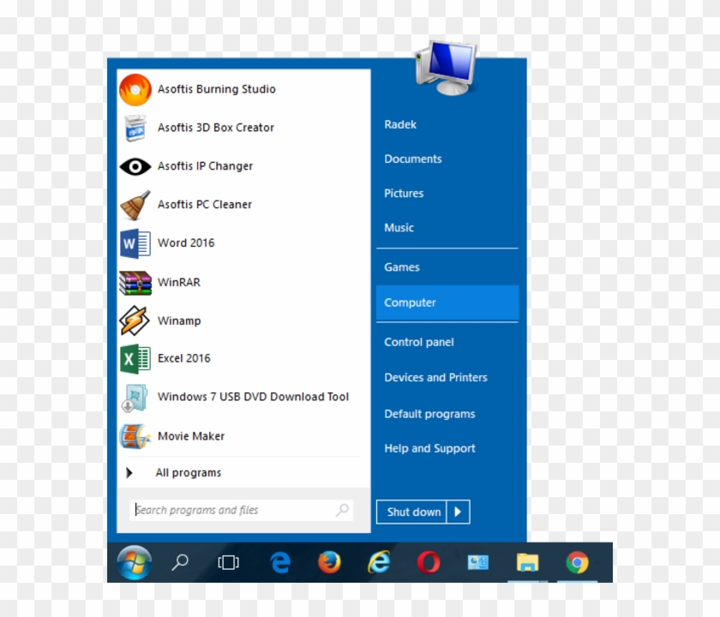
Task: Open the Word 2016 icon
Action: (x=135, y=243)
